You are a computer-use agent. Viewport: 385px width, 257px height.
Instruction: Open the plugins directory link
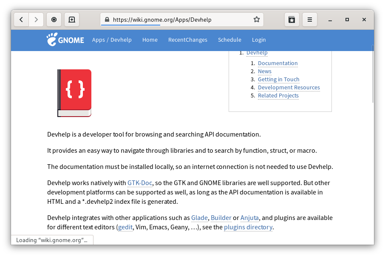tap(248, 227)
